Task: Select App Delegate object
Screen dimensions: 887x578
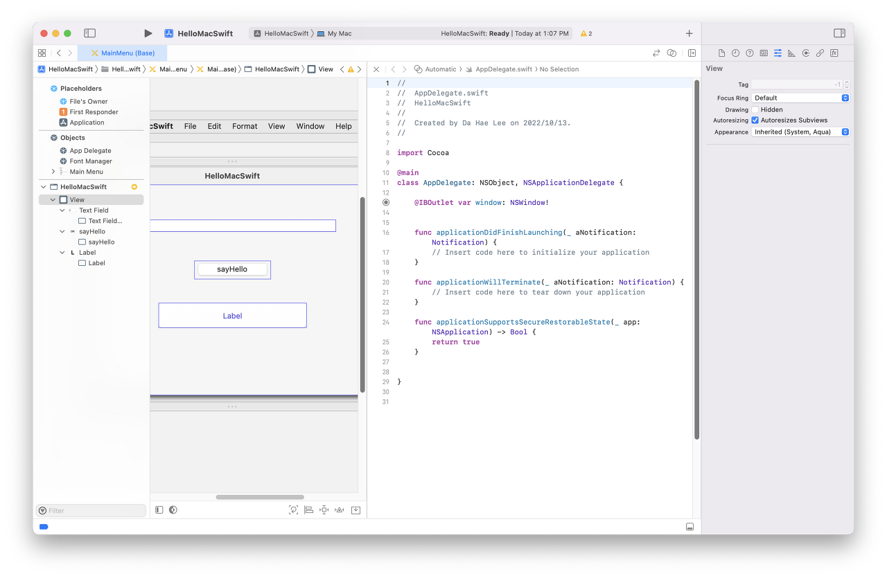Action: pos(85,151)
